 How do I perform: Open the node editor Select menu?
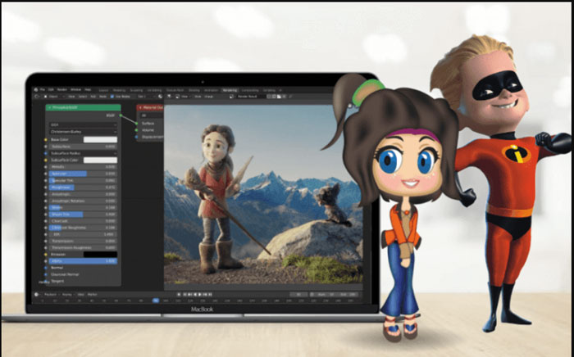point(83,97)
